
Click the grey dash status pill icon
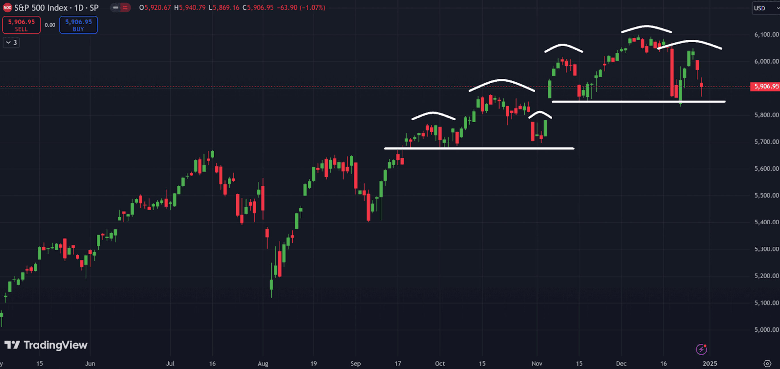[115, 8]
